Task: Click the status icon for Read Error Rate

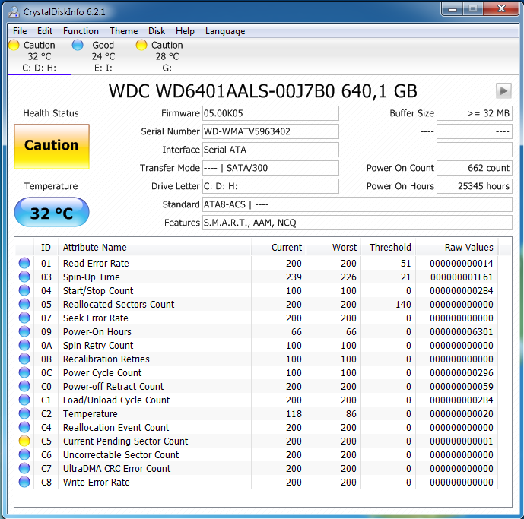Action: [x=24, y=263]
